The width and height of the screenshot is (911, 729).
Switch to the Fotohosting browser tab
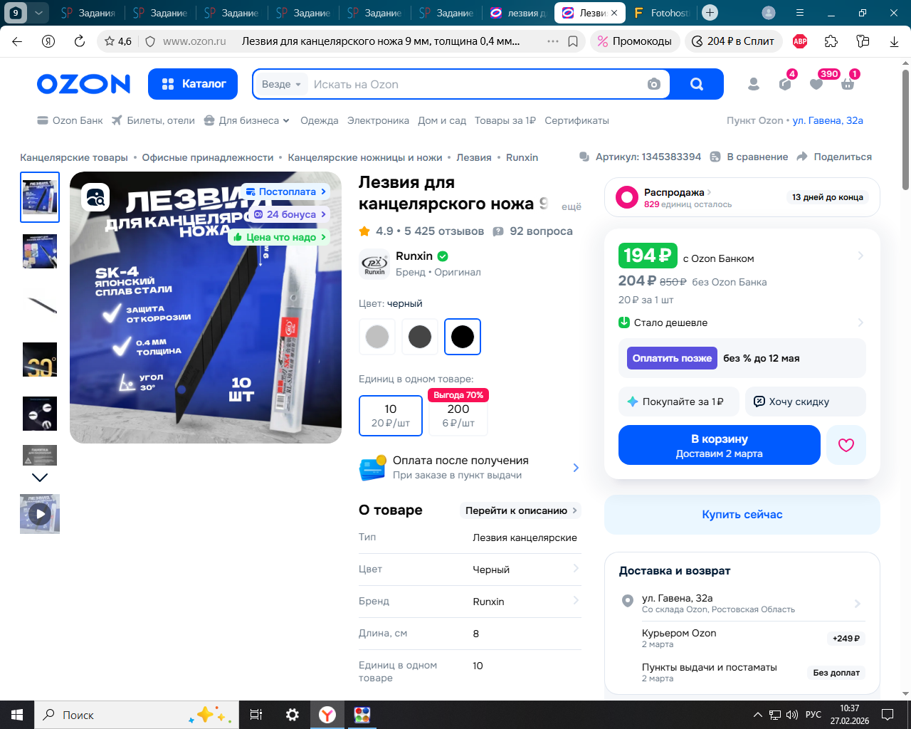coord(662,13)
